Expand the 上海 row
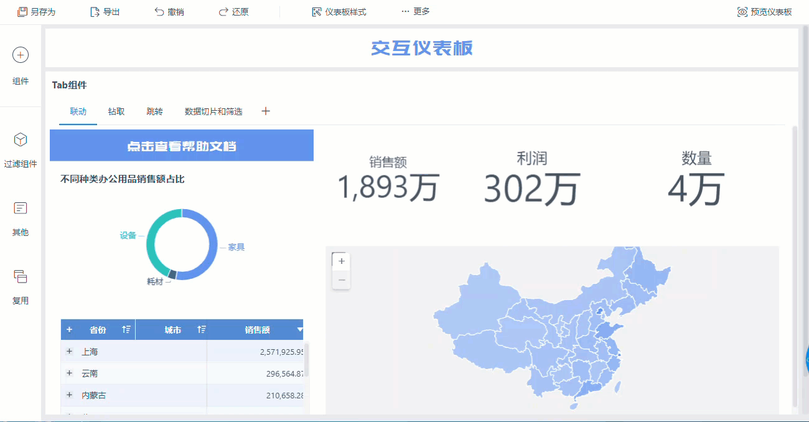Screen dimensions: 809x422 point(69,352)
